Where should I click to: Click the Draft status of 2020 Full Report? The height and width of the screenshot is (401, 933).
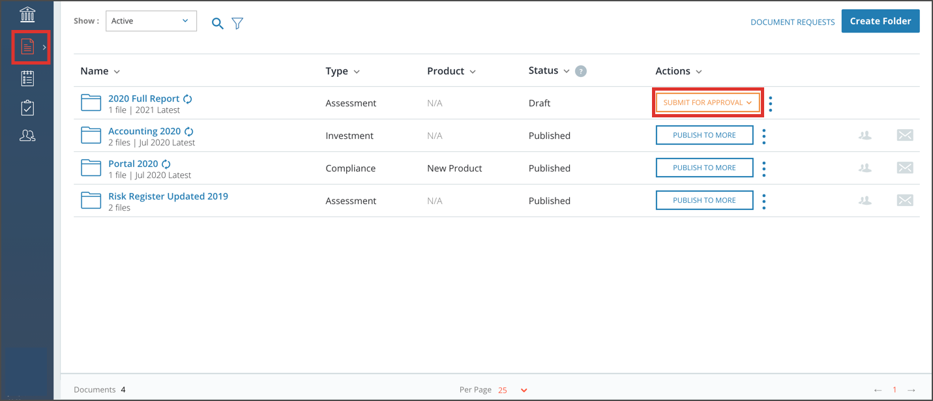tap(539, 103)
